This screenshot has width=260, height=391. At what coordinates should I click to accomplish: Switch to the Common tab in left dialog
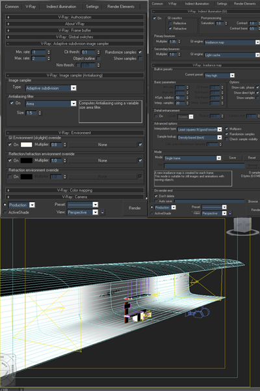click(x=12, y=7)
